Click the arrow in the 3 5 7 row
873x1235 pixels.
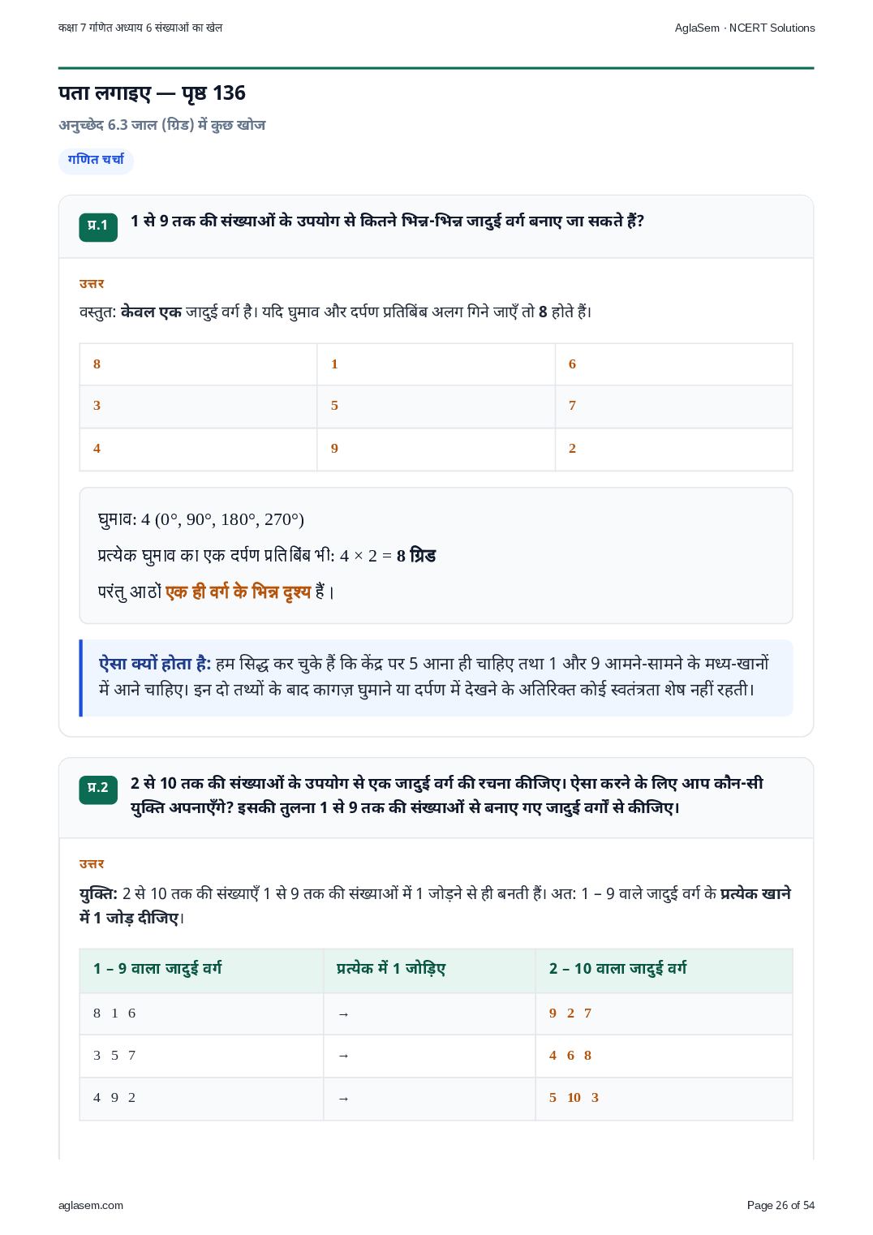point(343,1056)
